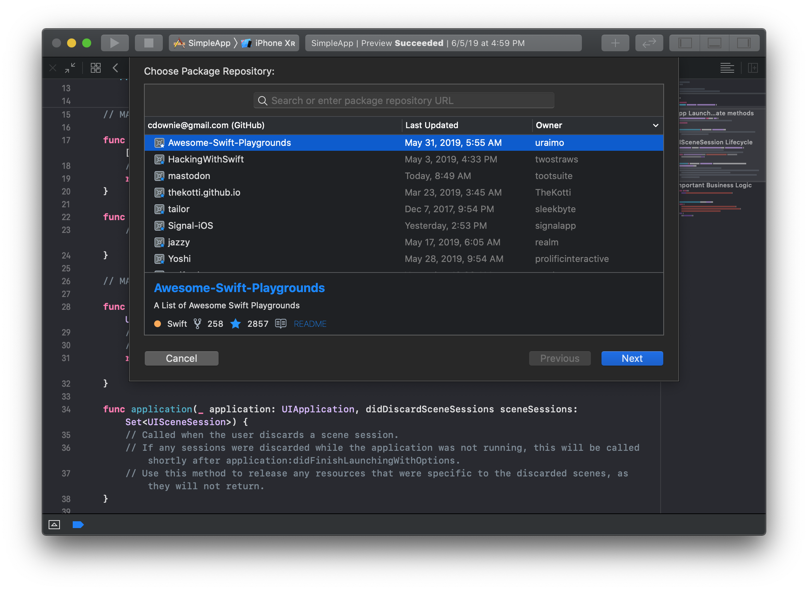Close the editor with X icon
Screen dimensions: 808x591
pos(53,68)
